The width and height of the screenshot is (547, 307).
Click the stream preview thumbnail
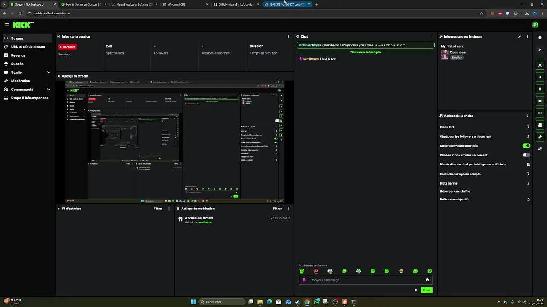(x=174, y=142)
